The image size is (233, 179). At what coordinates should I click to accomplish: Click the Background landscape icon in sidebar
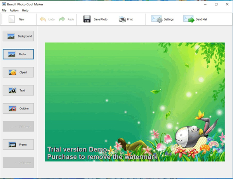tap(11, 36)
